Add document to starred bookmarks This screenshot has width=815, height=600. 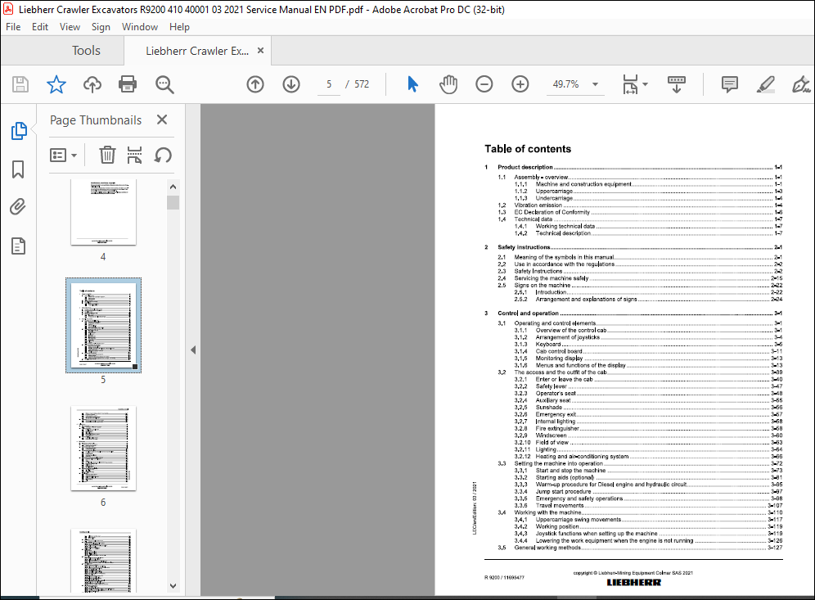click(x=56, y=84)
